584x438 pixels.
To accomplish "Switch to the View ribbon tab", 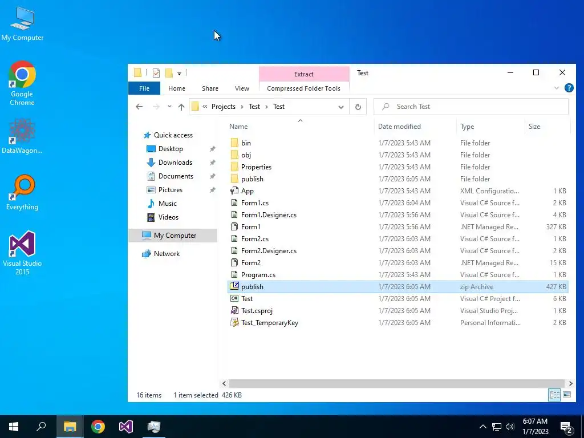I will [242, 88].
